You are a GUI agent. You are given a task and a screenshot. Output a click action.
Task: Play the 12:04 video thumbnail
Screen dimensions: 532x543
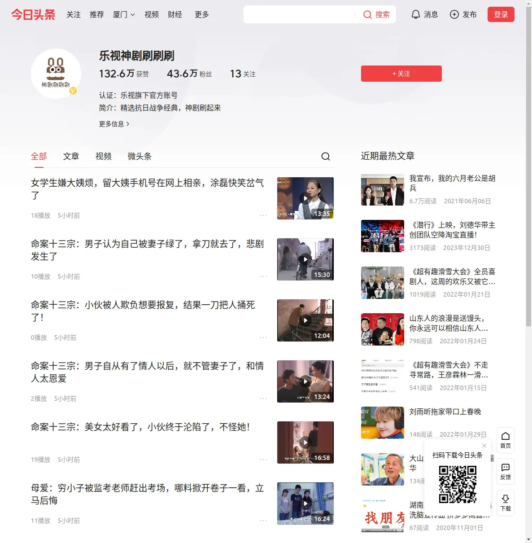pos(305,320)
